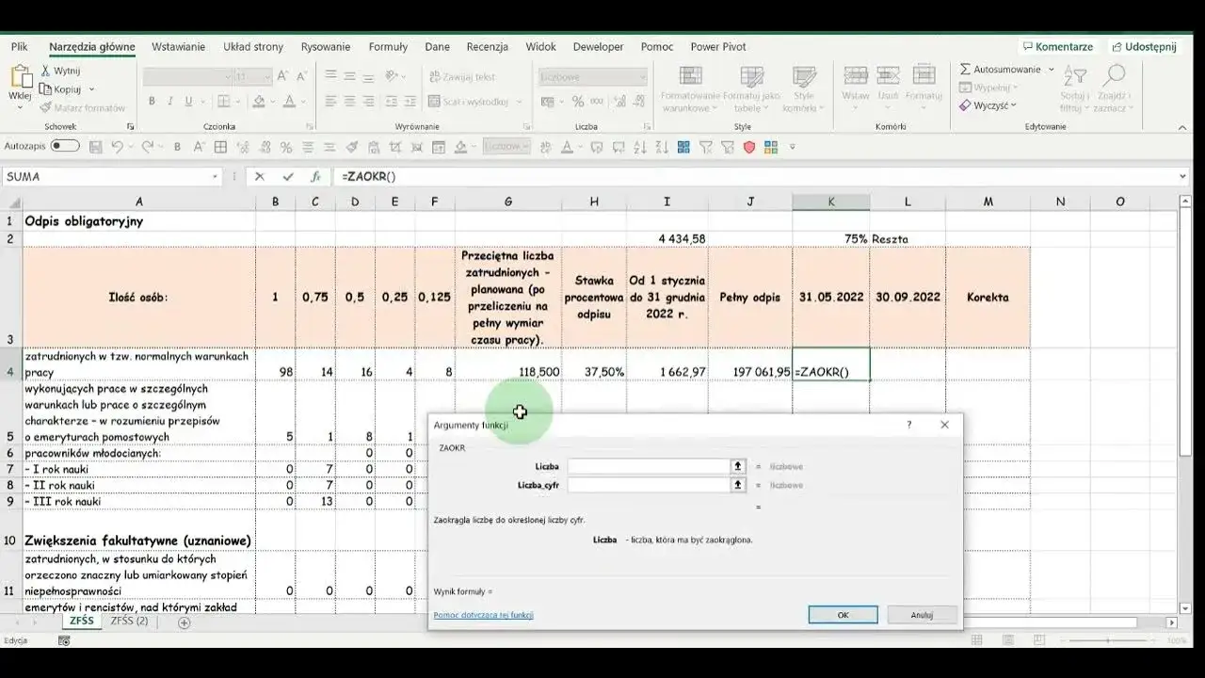Click the dialog help question mark
Image resolution: width=1205 pixels, height=678 pixels.
click(x=908, y=425)
